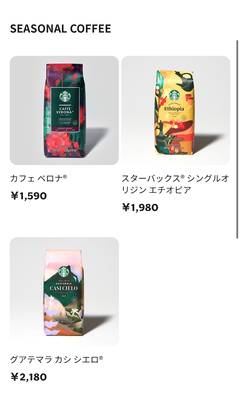The height and width of the screenshot is (398, 240).
Task: Click the Starbucks siren logo on Verona bag
Action: (x=65, y=96)
